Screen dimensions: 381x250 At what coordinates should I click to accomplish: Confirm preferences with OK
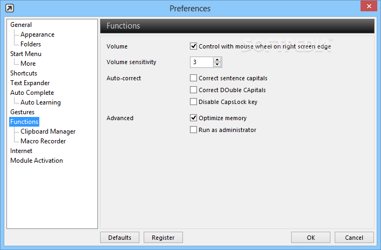[x=311, y=238]
